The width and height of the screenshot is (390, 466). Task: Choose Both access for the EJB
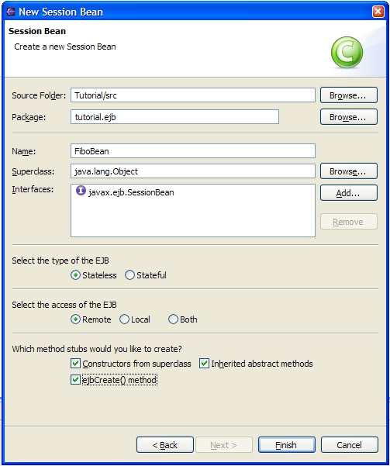[173, 319]
